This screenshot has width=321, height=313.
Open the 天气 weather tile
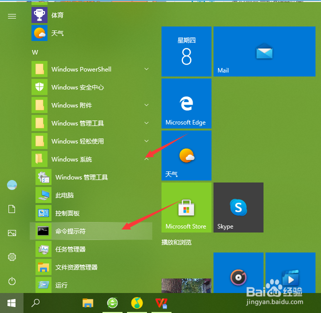point(186,155)
